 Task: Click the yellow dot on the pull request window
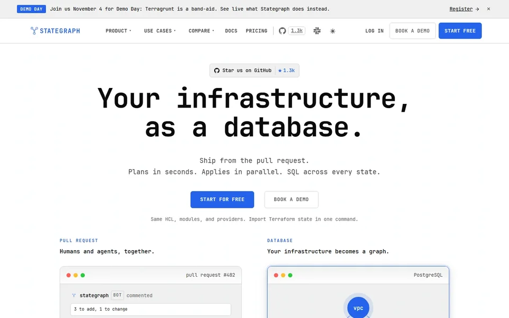point(76,275)
